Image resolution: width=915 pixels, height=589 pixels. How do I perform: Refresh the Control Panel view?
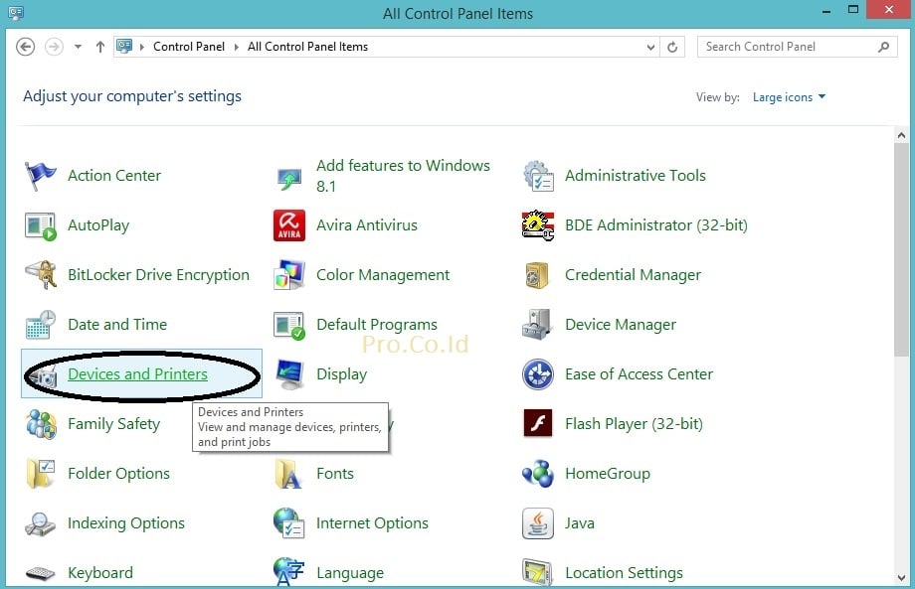672,48
